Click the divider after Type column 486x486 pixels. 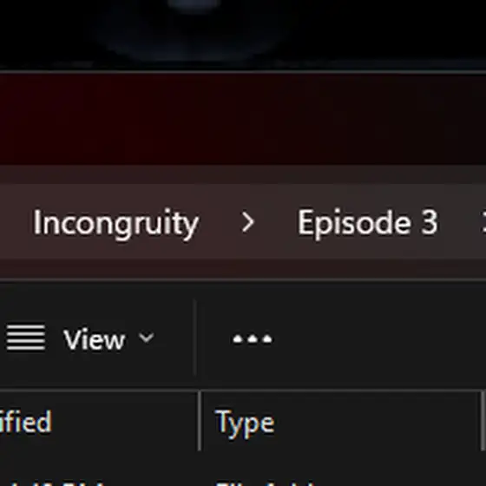pos(483,421)
